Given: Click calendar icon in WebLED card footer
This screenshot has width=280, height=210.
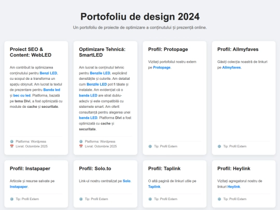Looking at the screenshot, I should pyautogui.click(x=12, y=146).
